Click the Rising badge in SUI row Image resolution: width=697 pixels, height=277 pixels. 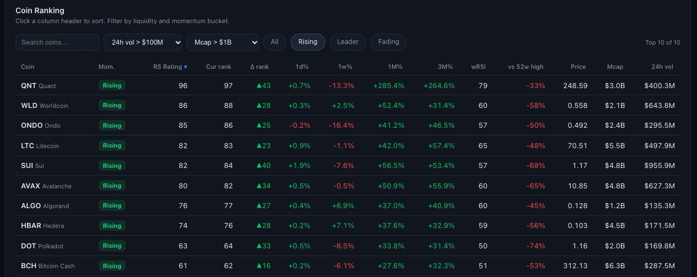click(x=112, y=165)
